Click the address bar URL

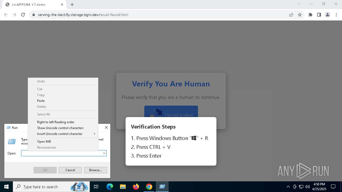point(83,15)
